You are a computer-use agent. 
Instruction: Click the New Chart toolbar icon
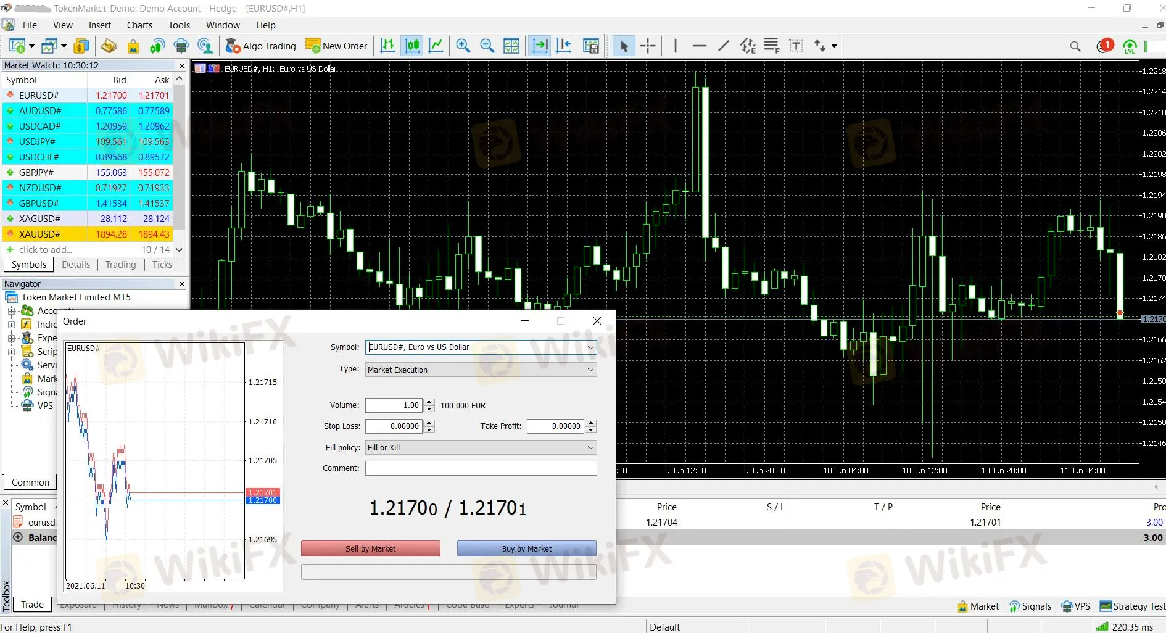pos(17,46)
